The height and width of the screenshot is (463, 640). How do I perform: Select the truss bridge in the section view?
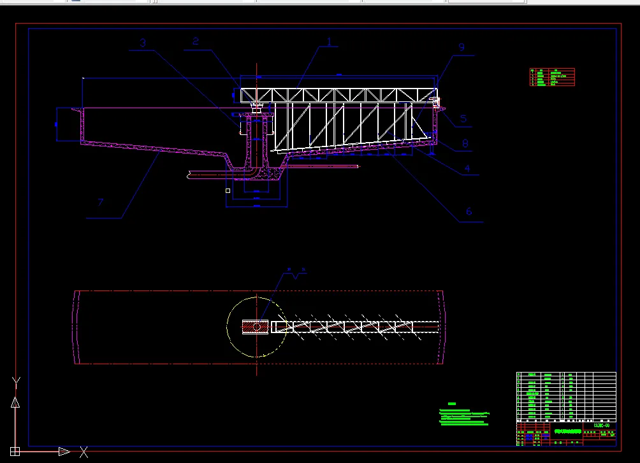pos(338,95)
